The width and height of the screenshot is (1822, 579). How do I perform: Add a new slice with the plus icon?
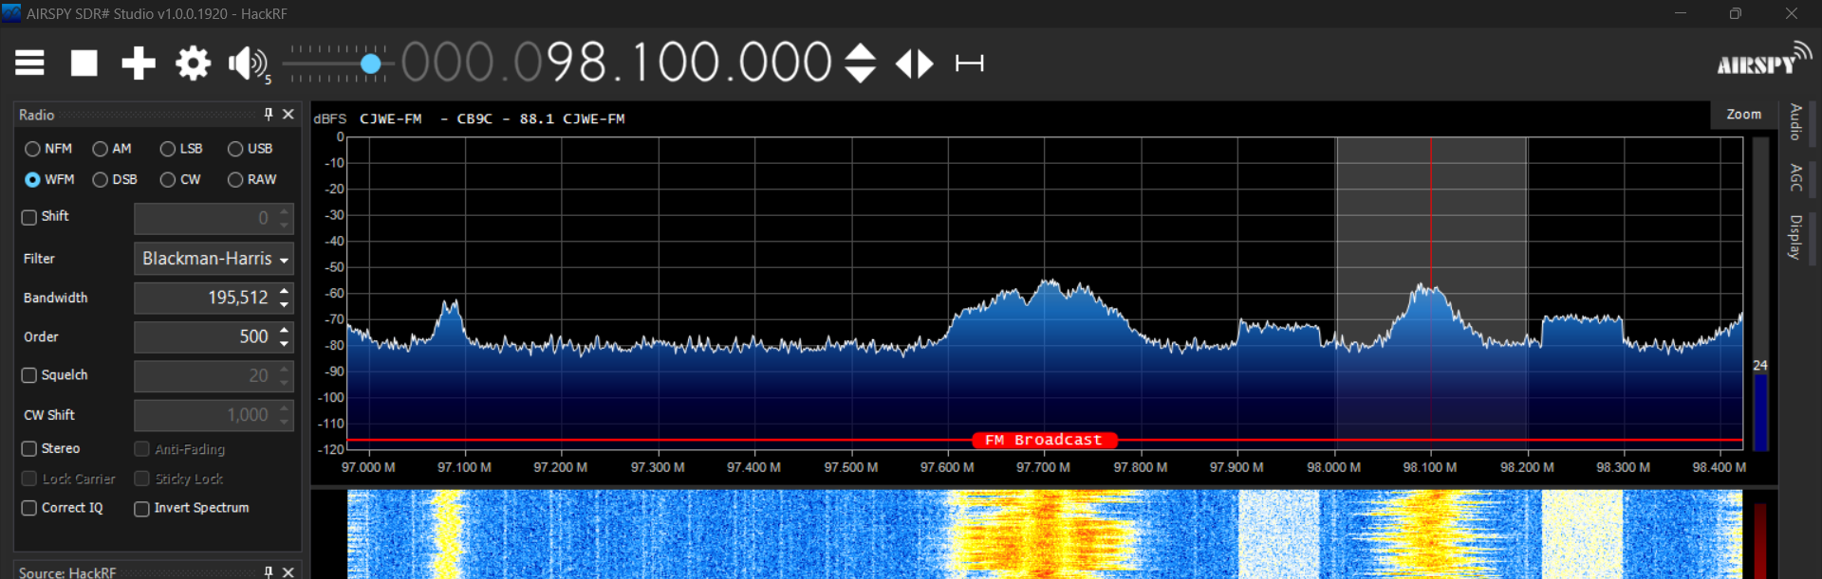point(139,63)
